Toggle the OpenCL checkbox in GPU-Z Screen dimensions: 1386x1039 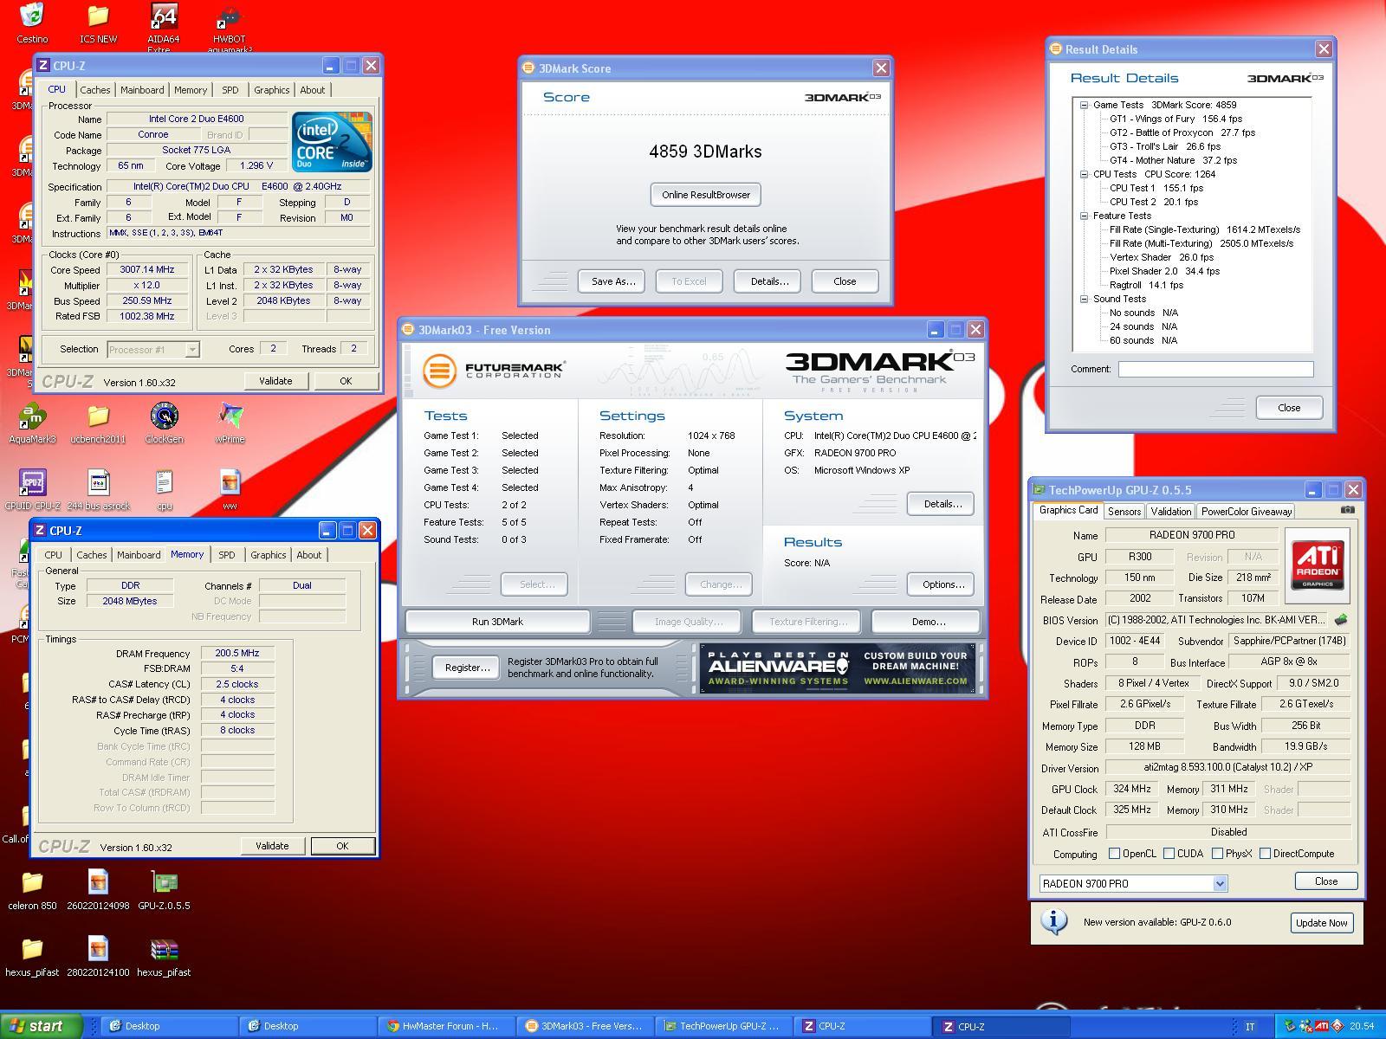[1114, 854]
